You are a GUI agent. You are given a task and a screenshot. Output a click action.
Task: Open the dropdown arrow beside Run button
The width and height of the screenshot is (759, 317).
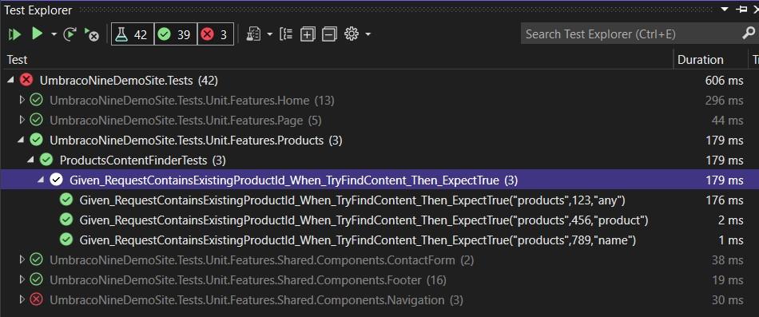pyautogui.click(x=54, y=34)
